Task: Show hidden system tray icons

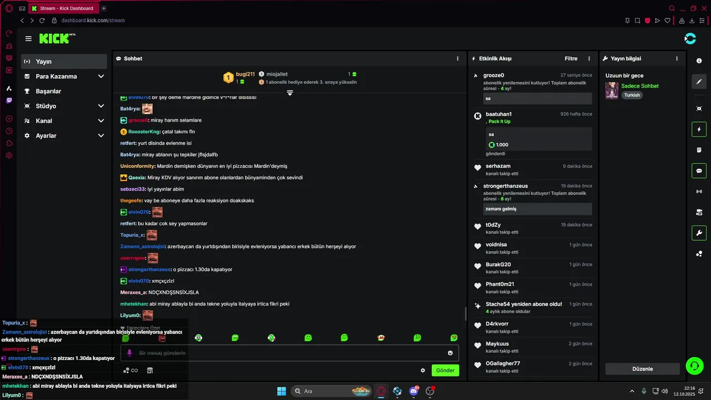Action: (x=632, y=391)
